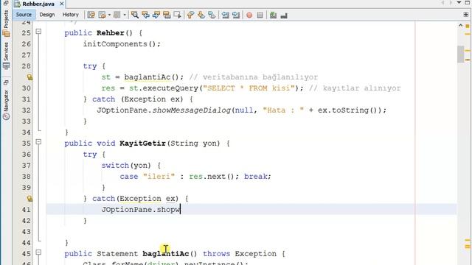Click the Uncomment lines icon
Image resolution: width=472 pixels, height=265 pixels.
tap(283, 15)
